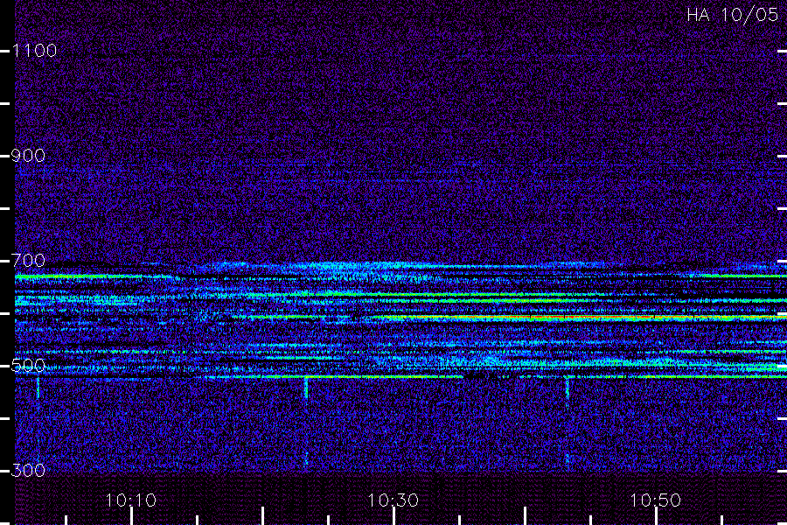Image resolution: width=787 pixels, height=525 pixels.
Task: Click the 900 frequency axis label
Action: click(28, 156)
